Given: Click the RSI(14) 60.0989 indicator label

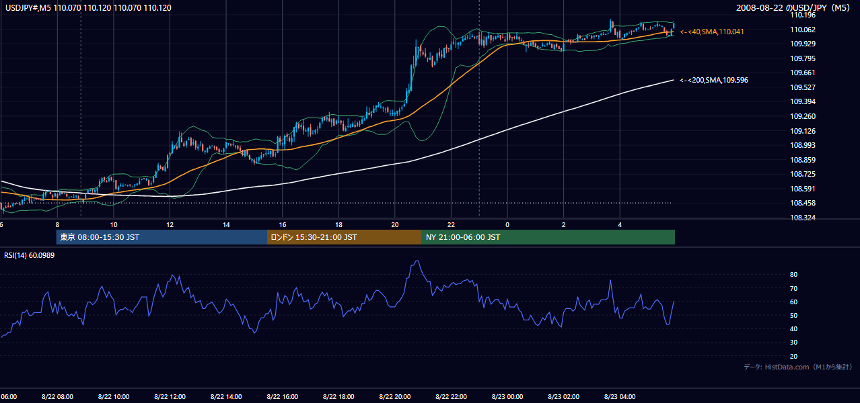Looking at the screenshot, I should [30, 255].
